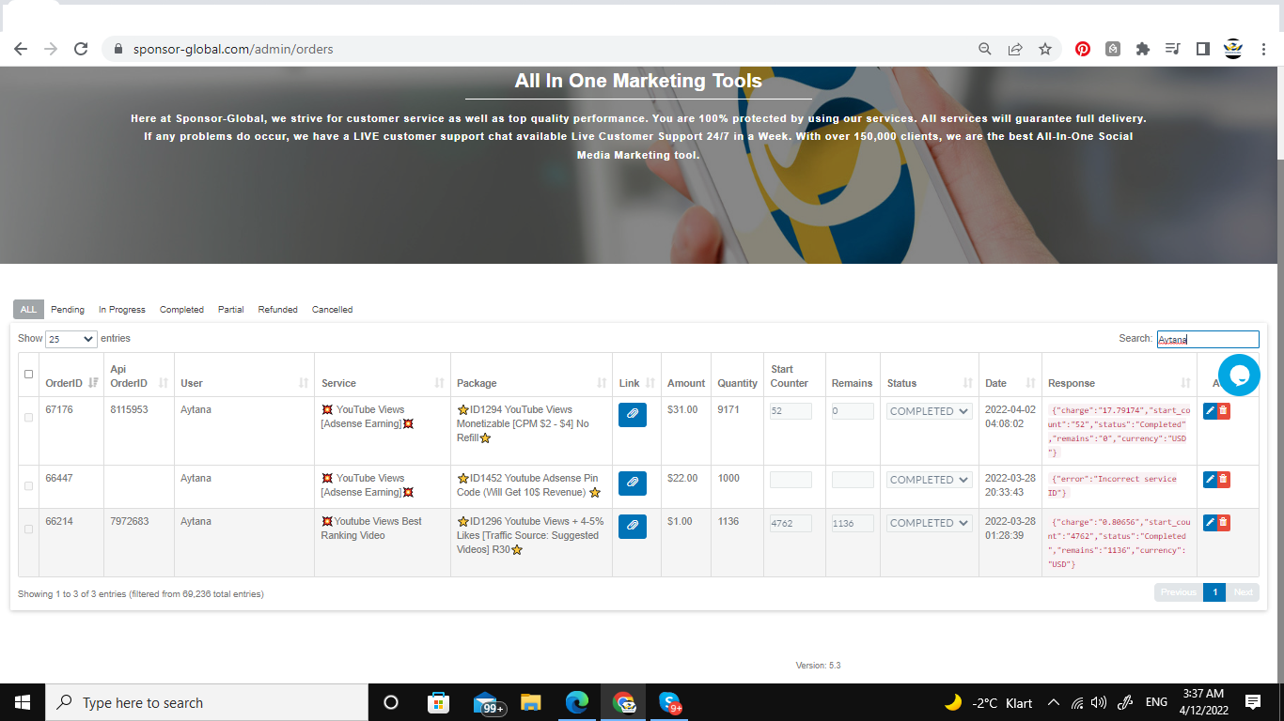Go to the Previous results page
Viewport: 1284px width, 721px height.
coord(1179,592)
